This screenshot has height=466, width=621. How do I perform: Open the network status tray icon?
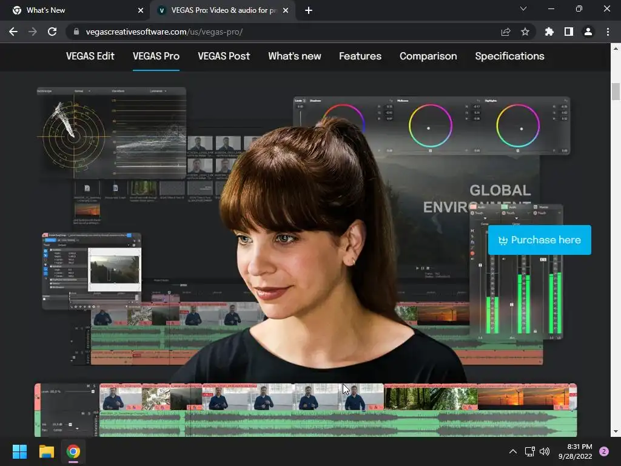point(529,451)
